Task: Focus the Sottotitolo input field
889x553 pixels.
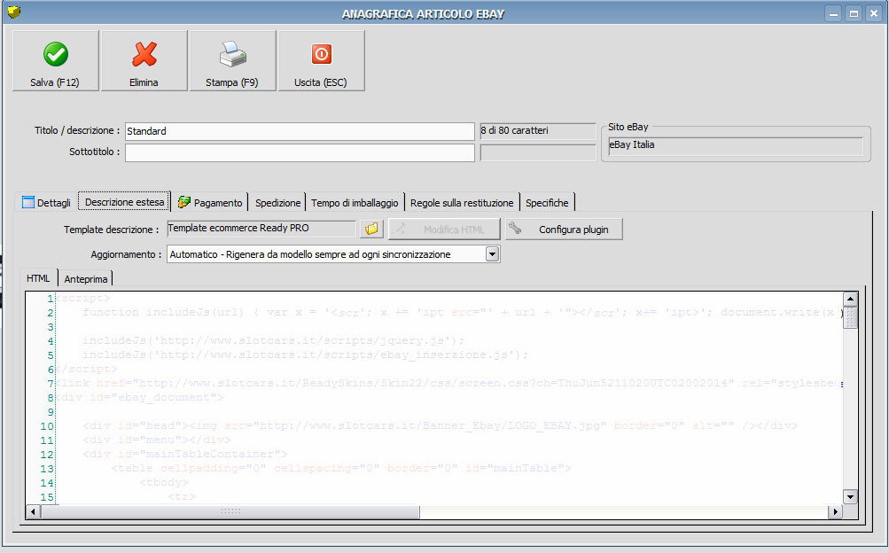Action: coord(300,152)
